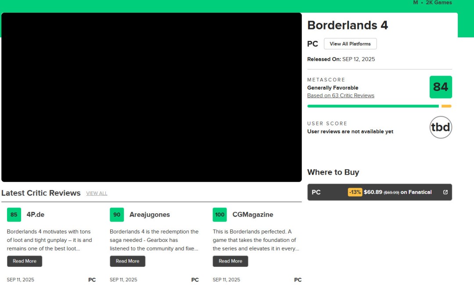Click the 85 score badge for 4P.de
This screenshot has width=474, height=299.
coord(14,215)
